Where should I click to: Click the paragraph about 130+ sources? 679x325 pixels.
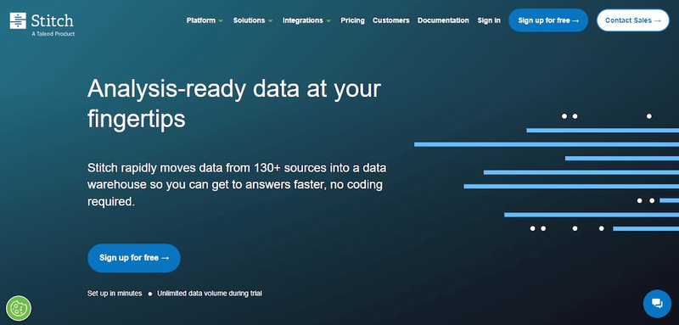237,185
